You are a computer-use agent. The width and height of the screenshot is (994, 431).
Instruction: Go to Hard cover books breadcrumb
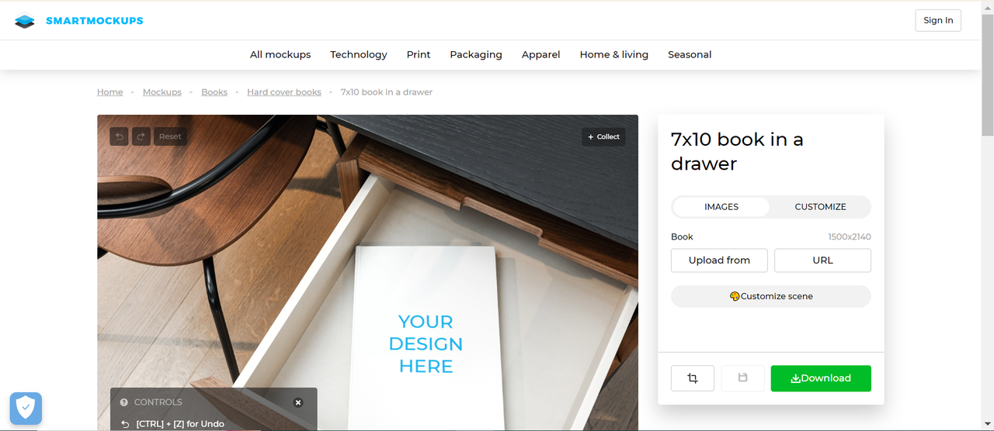(x=283, y=92)
